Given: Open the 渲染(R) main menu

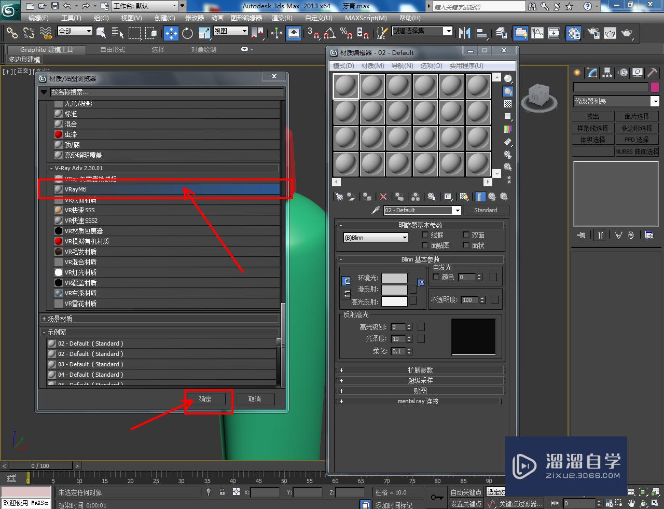Looking at the screenshot, I should [282, 18].
